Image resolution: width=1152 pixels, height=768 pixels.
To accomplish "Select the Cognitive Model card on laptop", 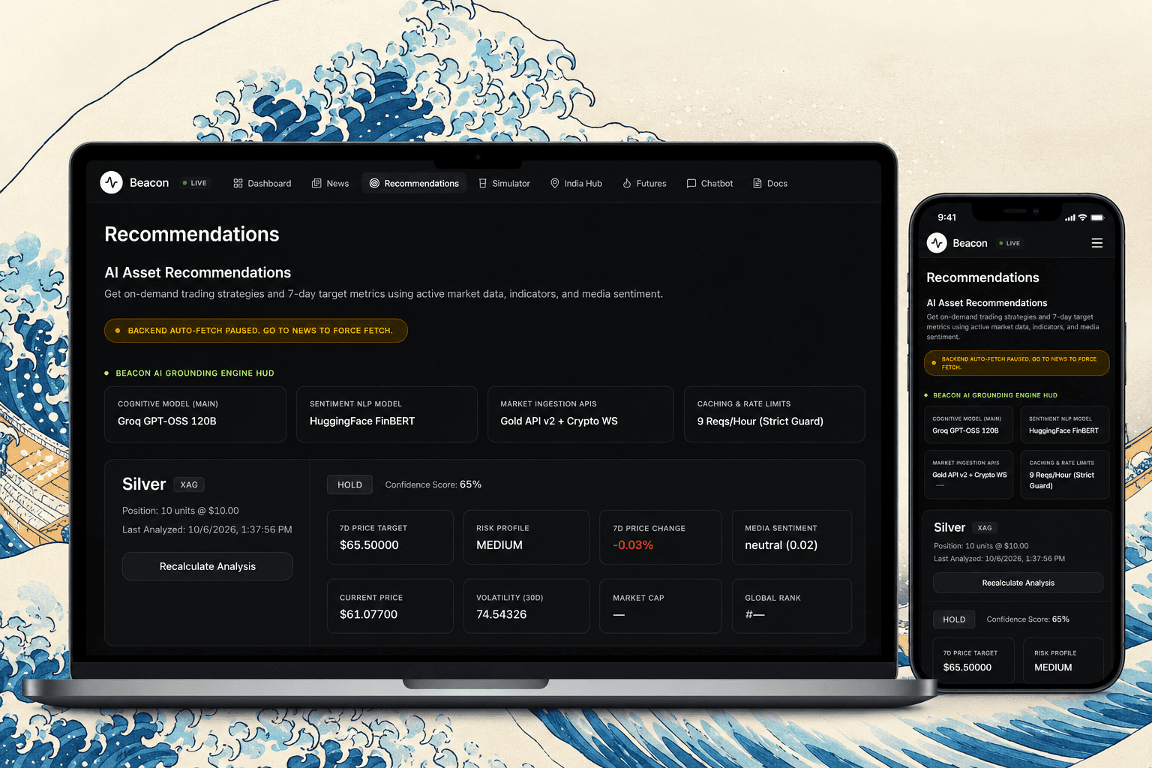I will coord(196,414).
